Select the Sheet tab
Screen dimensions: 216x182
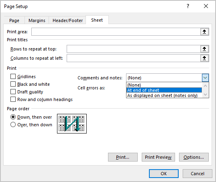pyautogui.click(x=97, y=20)
